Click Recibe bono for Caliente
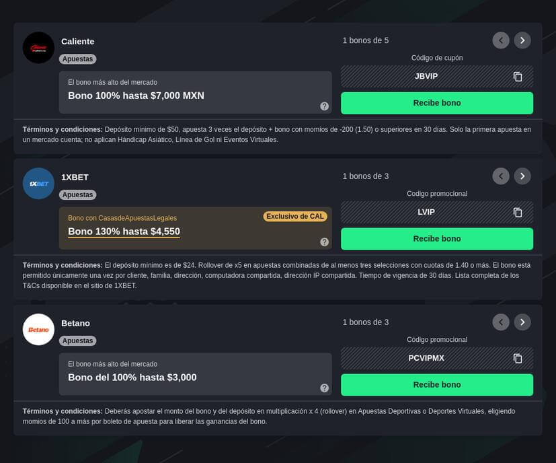Viewport: 556px width, 463px height. click(x=436, y=103)
